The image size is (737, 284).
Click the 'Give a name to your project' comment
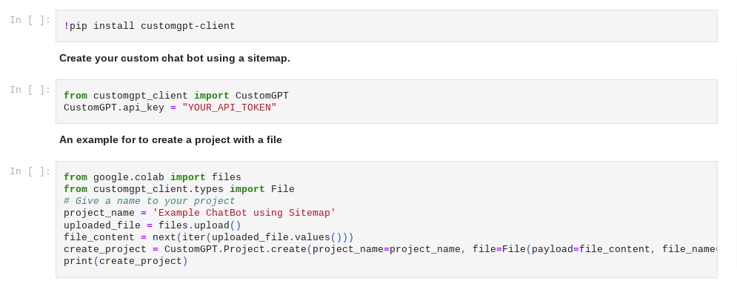(150, 201)
